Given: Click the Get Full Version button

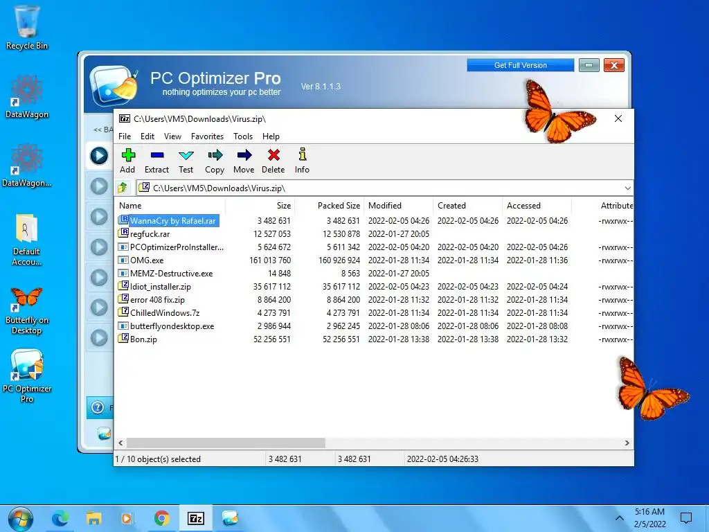Looking at the screenshot, I should pos(521,65).
